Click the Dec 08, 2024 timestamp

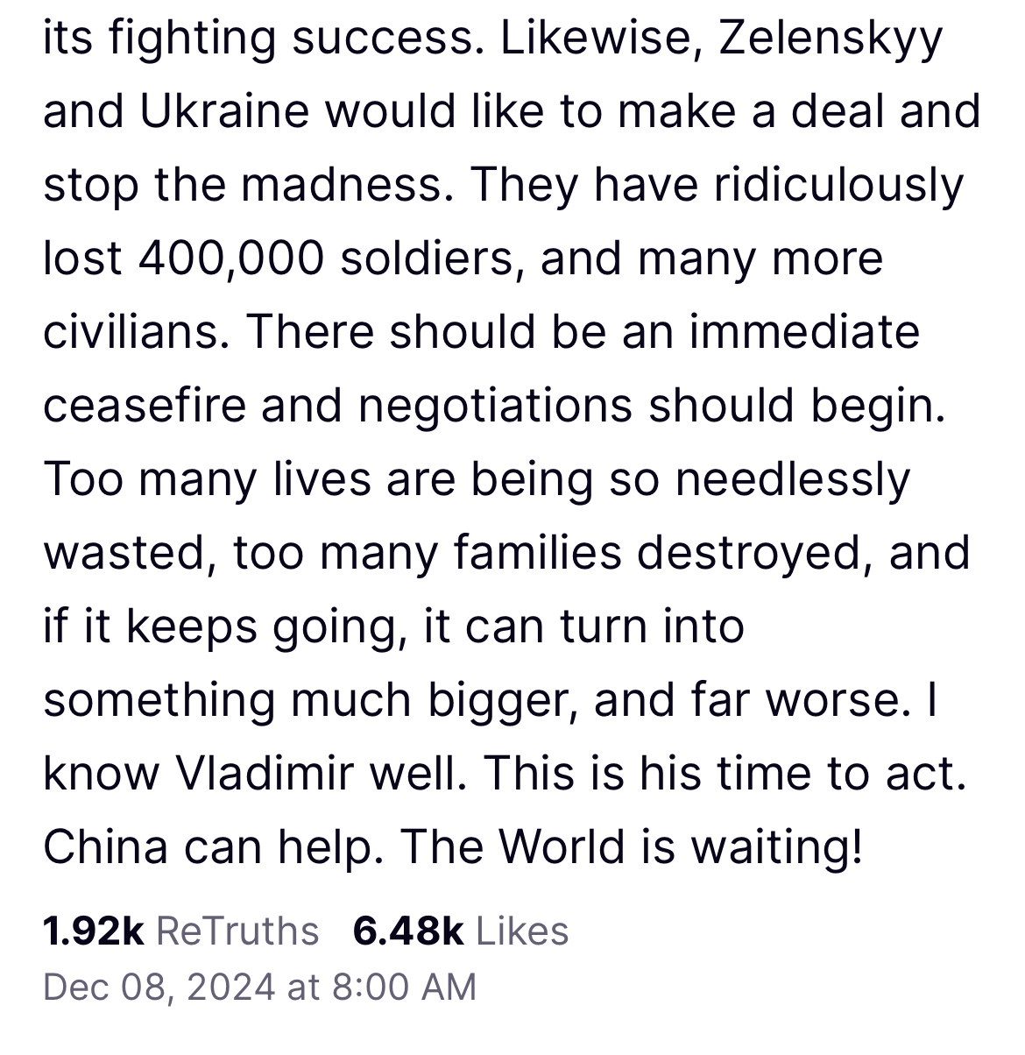pos(158,987)
